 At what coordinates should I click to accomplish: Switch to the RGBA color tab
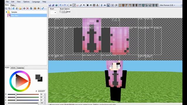coord(7,67)
